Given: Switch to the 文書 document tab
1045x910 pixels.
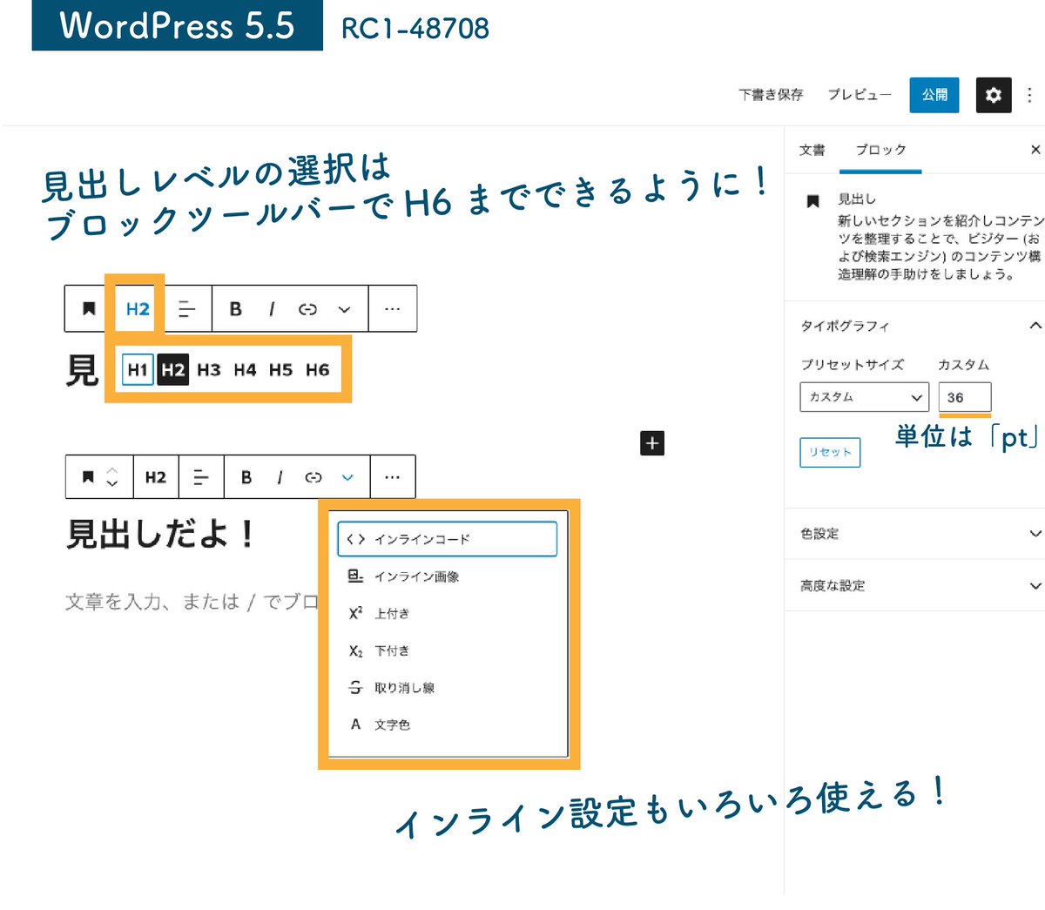Looking at the screenshot, I should 812,150.
